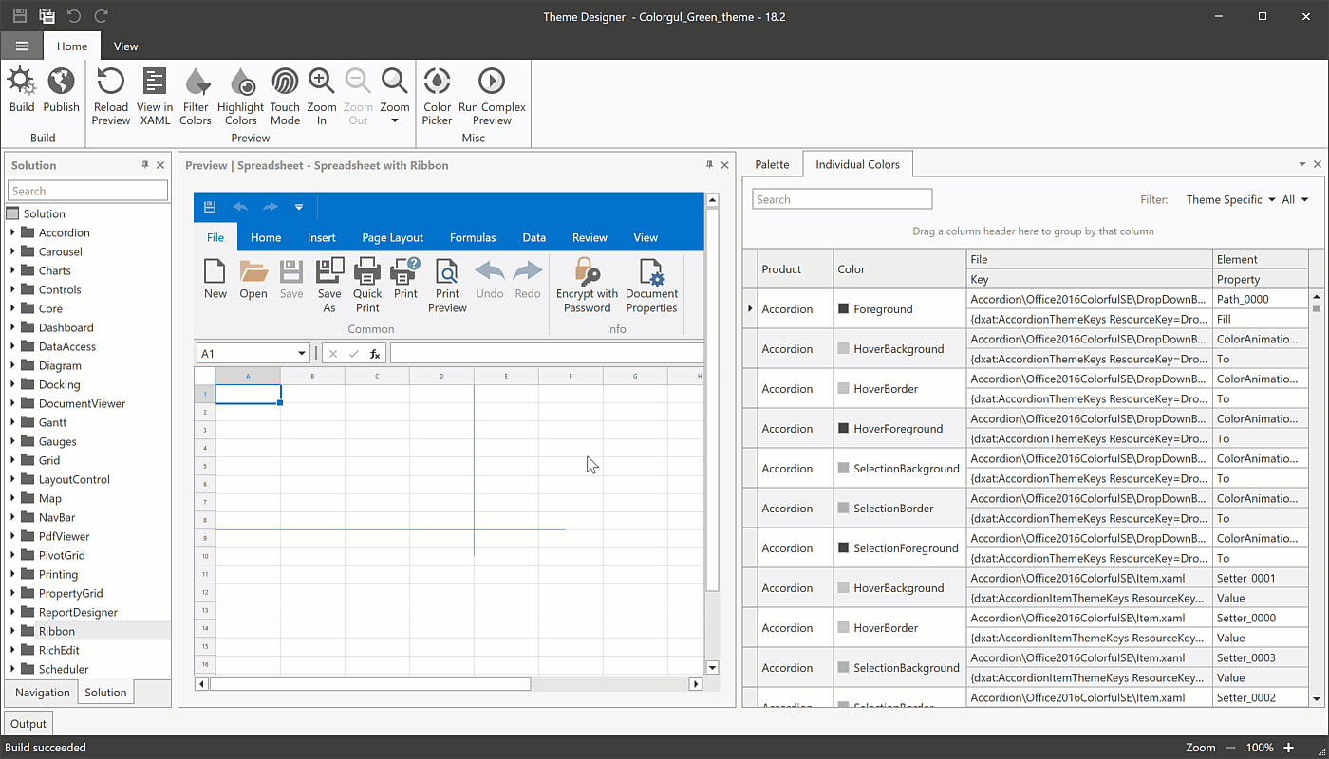Click the Accordion Foreground color swatch
Image resolution: width=1329 pixels, height=759 pixels.
[x=843, y=307]
